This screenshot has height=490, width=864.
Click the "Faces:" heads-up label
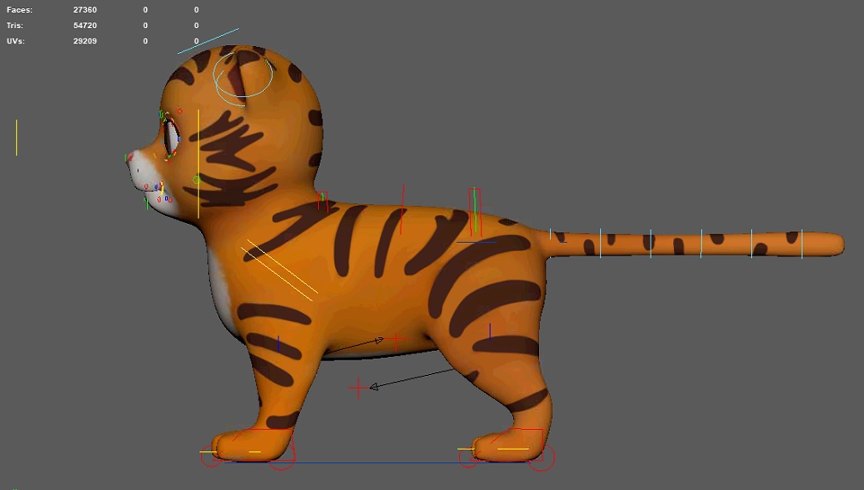20,10
